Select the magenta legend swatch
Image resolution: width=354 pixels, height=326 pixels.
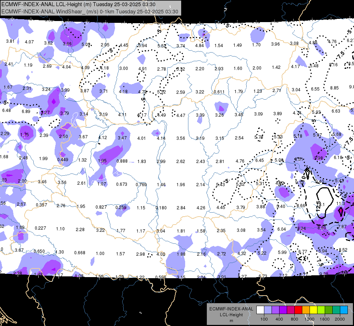tap(291, 310)
